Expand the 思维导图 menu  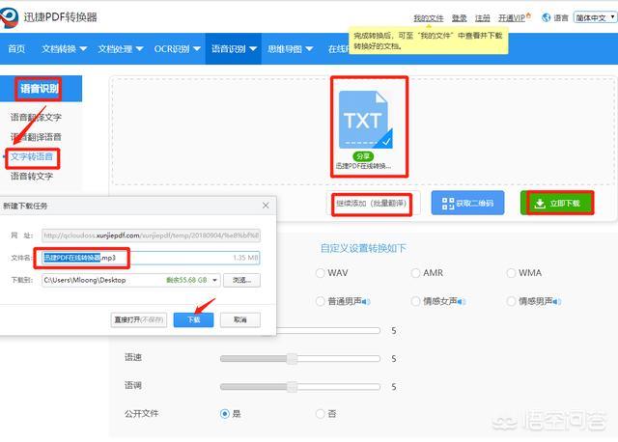pyautogui.click(x=290, y=49)
